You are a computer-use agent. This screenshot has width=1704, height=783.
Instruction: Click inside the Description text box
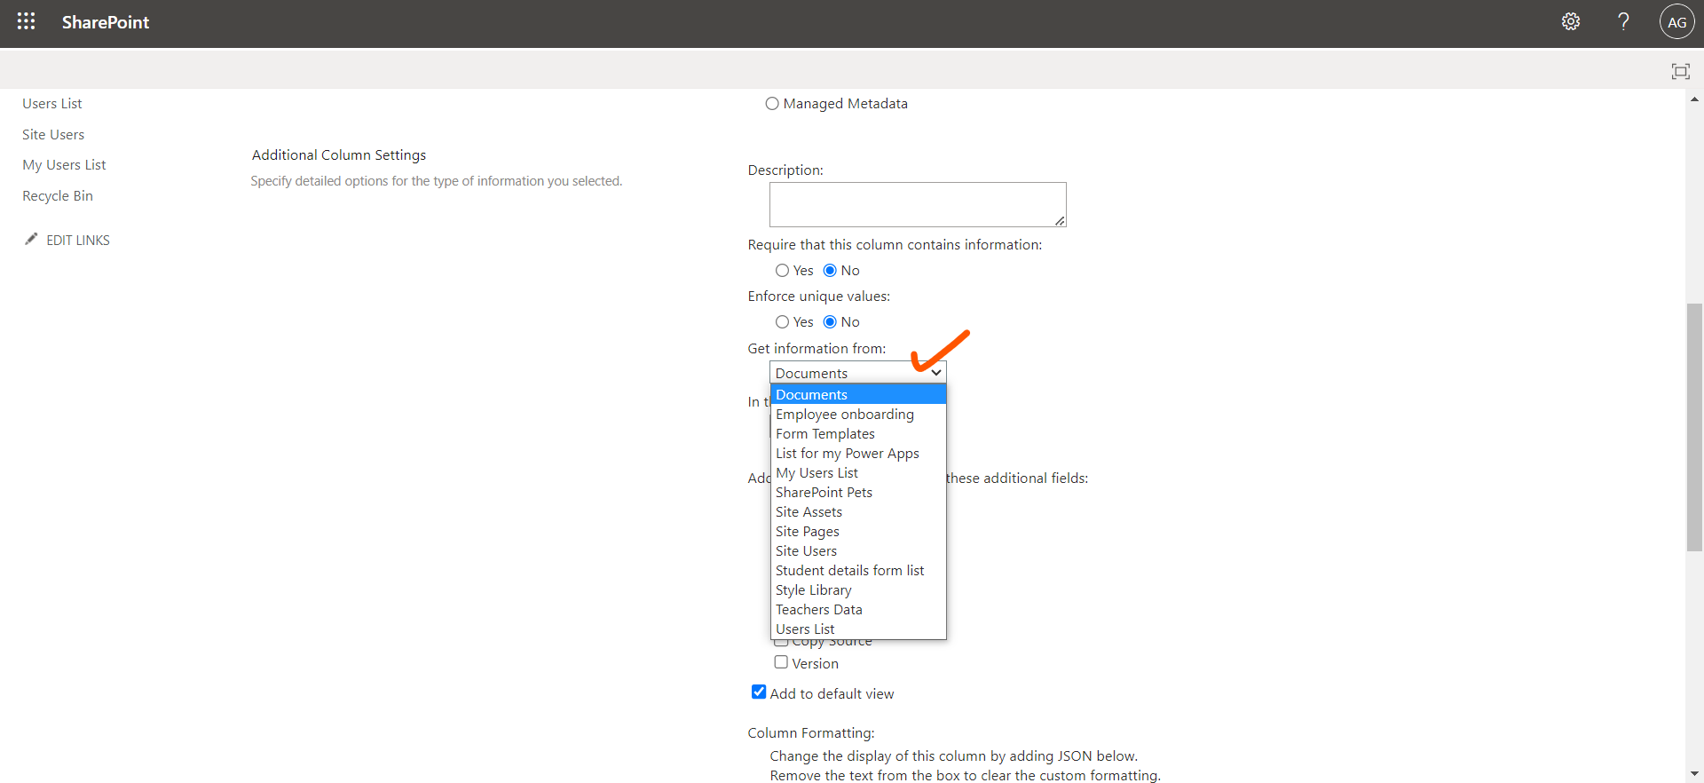click(x=917, y=204)
